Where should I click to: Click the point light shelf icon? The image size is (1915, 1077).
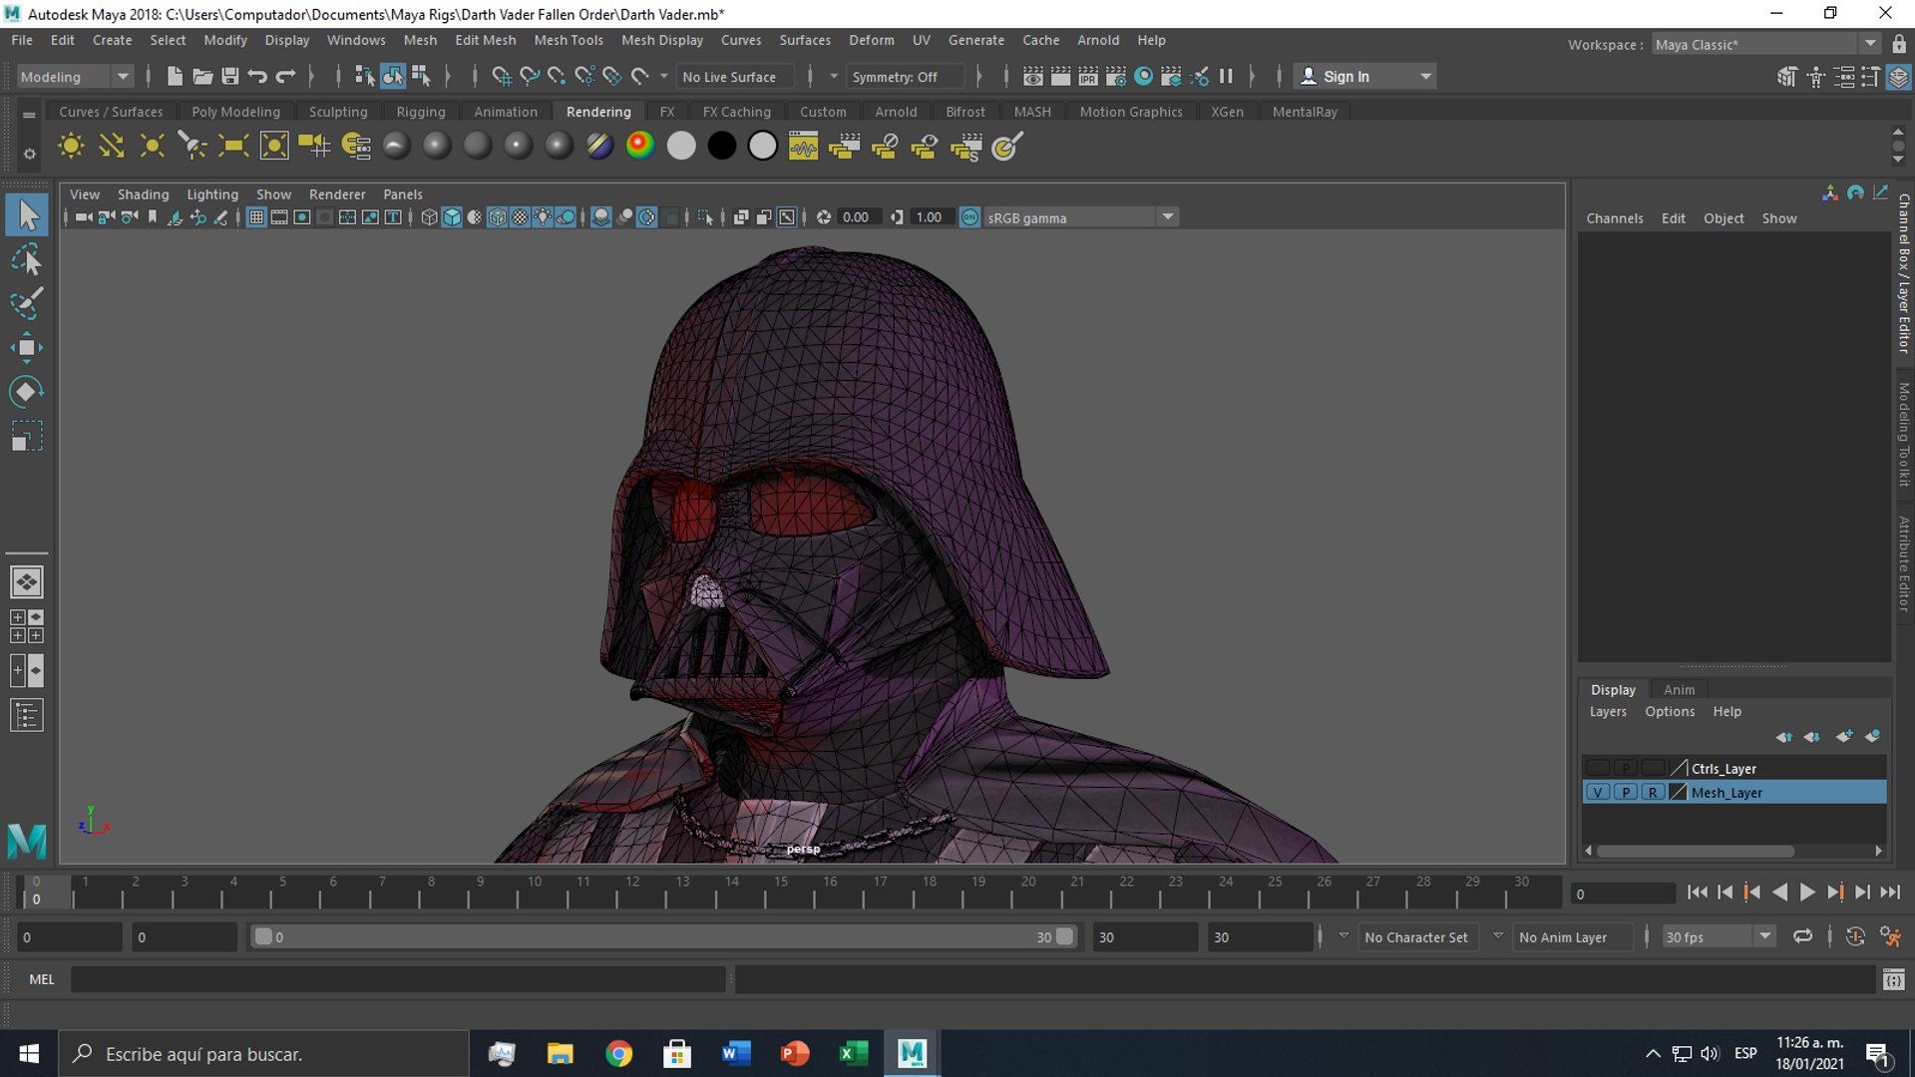[x=152, y=146]
